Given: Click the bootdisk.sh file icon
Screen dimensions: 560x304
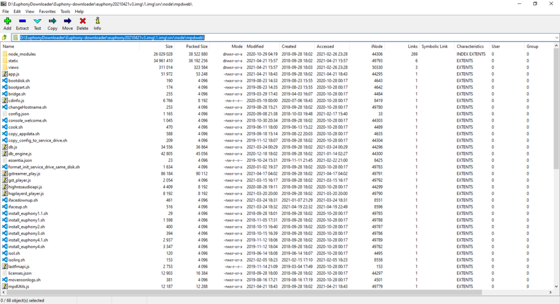Looking at the screenshot, I should (x=5, y=80).
